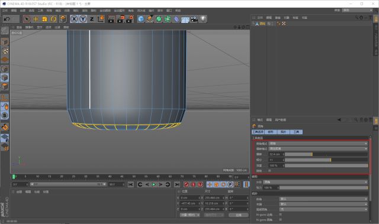Toggle the X axis lock

tap(74, 19)
